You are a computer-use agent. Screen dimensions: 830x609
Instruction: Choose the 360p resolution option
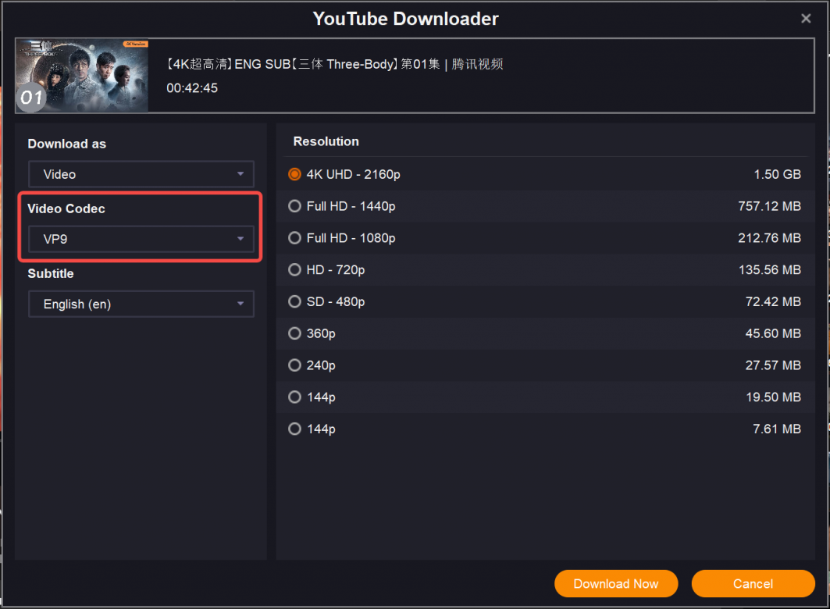pyautogui.click(x=295, y=333)
